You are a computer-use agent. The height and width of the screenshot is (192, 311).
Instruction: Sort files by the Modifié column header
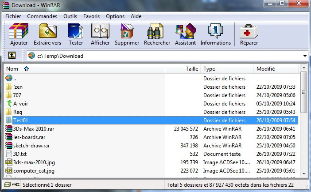tap(276, 69)
